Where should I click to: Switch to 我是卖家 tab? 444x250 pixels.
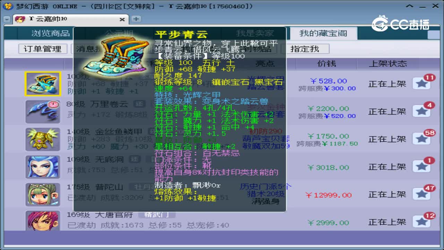(255, 33)
